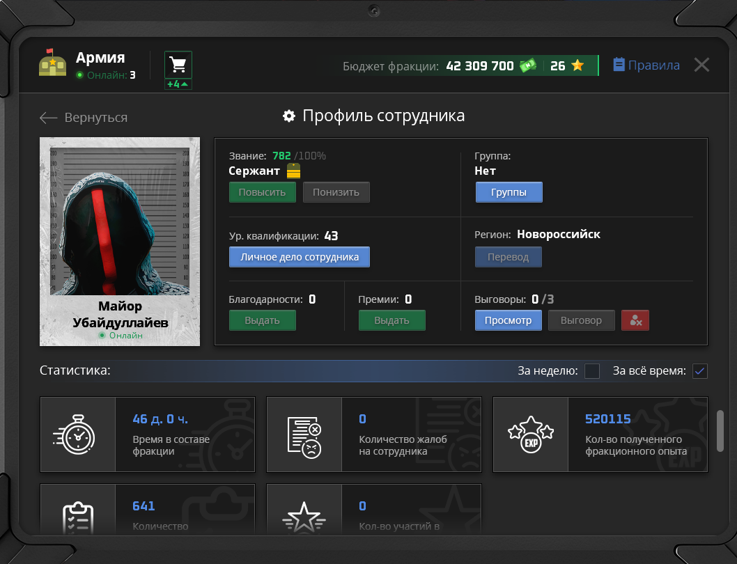Click the Army faction base icon

(52, 64)
